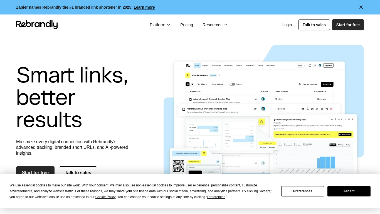The image size is (380, 214).
Task: Accept cookies
Action: pyautogui.click(x=349, y=191)
